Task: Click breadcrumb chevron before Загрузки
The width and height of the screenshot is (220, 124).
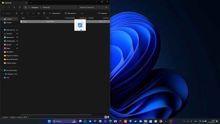Action: tap(29, 7)
